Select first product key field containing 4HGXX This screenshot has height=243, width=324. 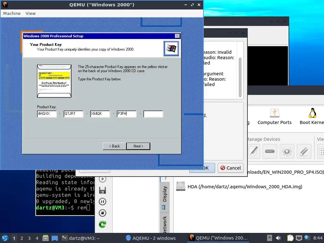[47, 114]
